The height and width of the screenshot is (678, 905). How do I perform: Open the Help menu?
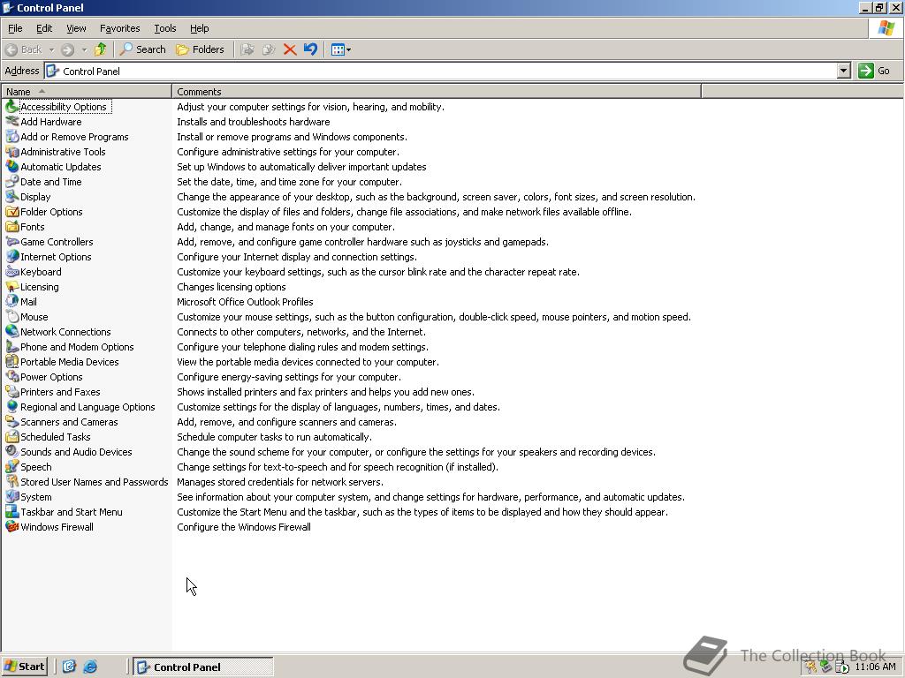pyautogui.click(x=200, y=28)
